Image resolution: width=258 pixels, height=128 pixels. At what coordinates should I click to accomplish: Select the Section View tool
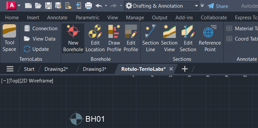point(169,38)
